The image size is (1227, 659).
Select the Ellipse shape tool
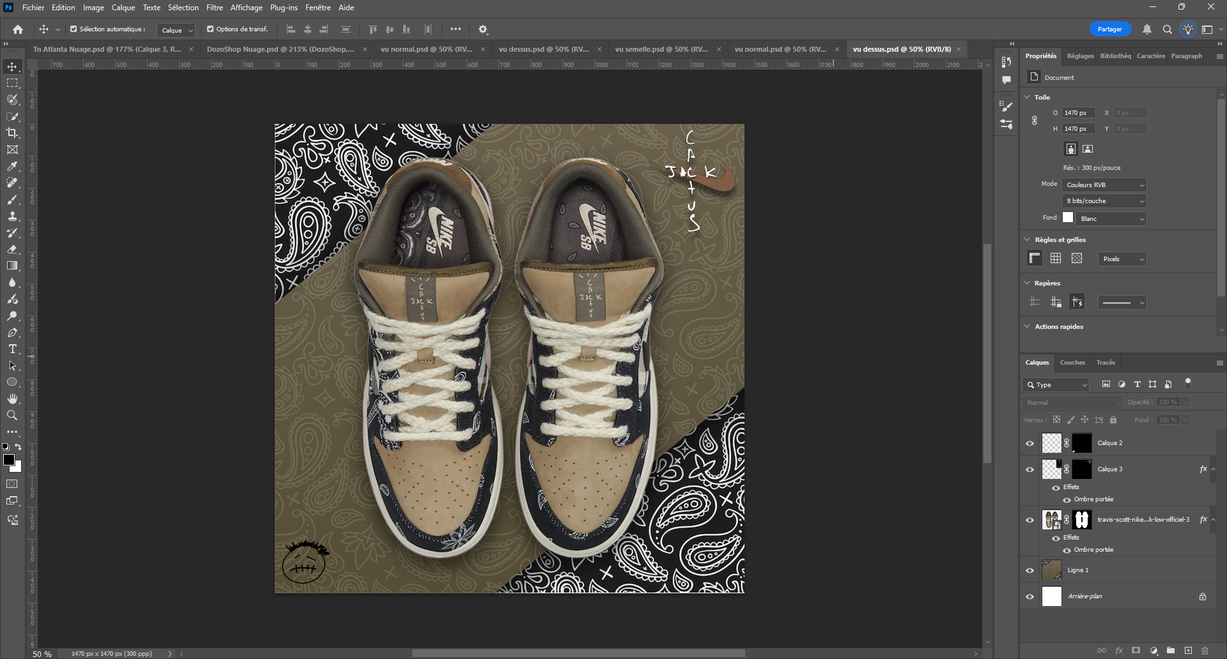[x=12, y=382]
